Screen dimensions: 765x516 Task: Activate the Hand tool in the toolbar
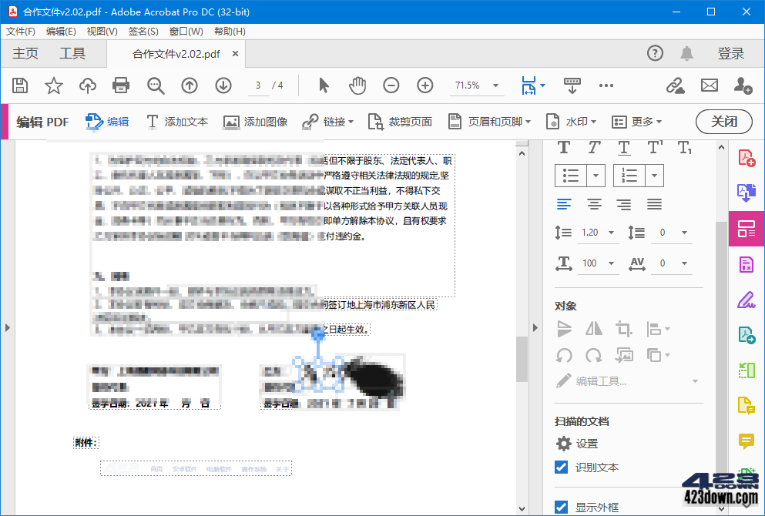point(357,85)
